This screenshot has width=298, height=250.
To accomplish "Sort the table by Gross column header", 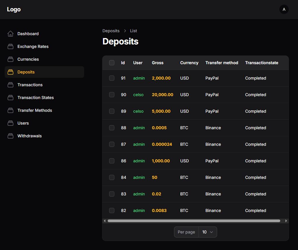I will tap(157, 63).
